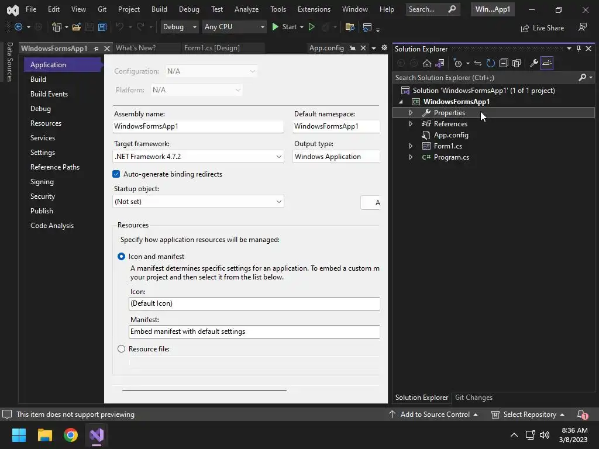Expand the Form1.cs node

point(411,146)
